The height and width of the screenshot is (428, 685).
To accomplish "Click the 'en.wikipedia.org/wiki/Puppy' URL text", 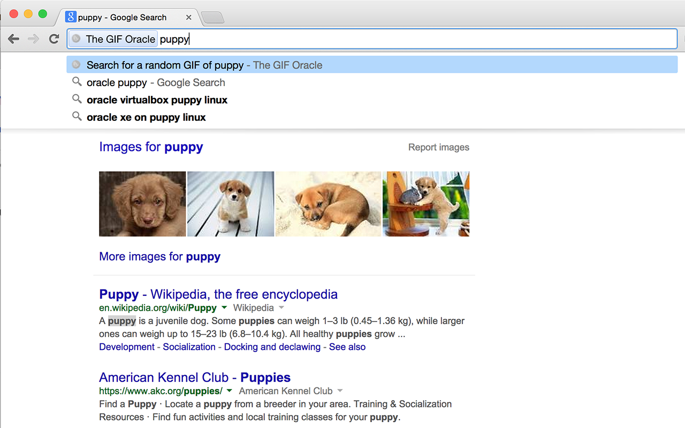I will (158, 308).
